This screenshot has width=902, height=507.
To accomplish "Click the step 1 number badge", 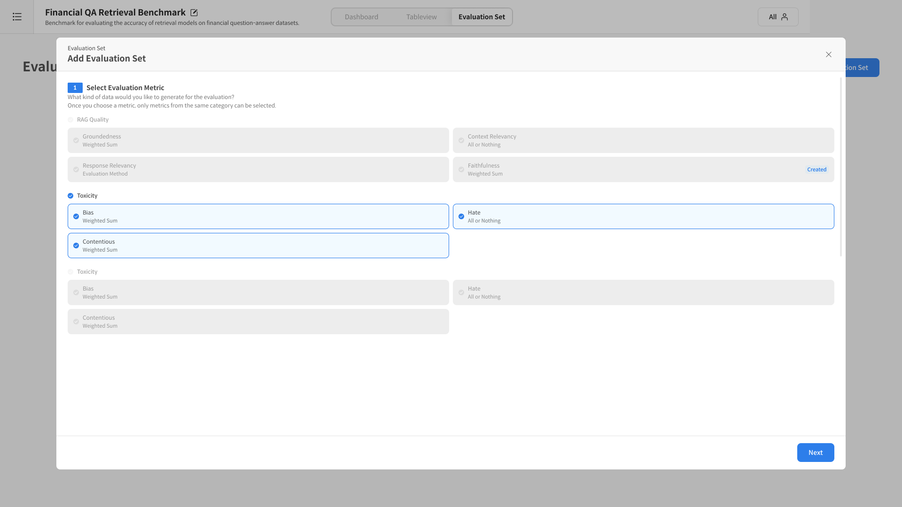I will pyautogui.click(x=75, y=88).
